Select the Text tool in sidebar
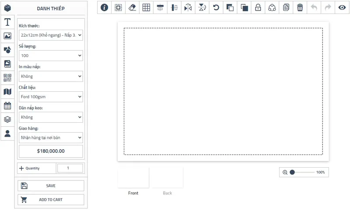The width and height of the screenshot is (350, 210). pyautogui.click(x=7, y=22)
